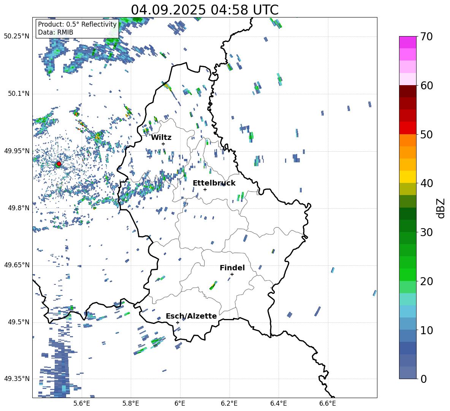Viewport: 450px width, 411px height.
Task: Click the dark green colorbar swatch near 30
Action: click(x=407, y=226)
